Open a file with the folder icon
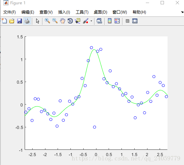Image resolution: width=184 pixels, height=165 pixels. (x=12, y=21)
